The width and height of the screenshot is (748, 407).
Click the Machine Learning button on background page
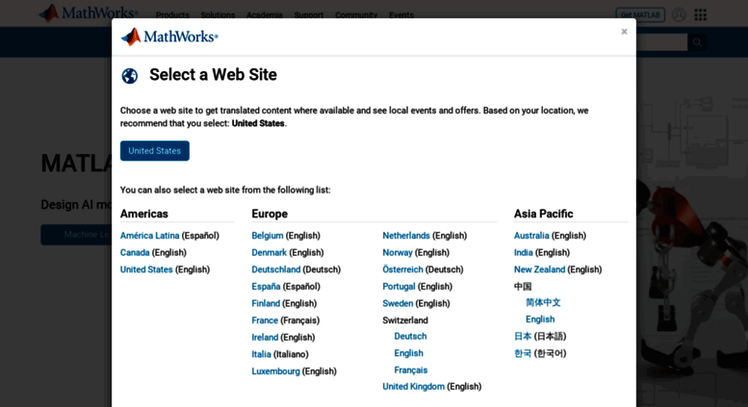coord(76,235)
